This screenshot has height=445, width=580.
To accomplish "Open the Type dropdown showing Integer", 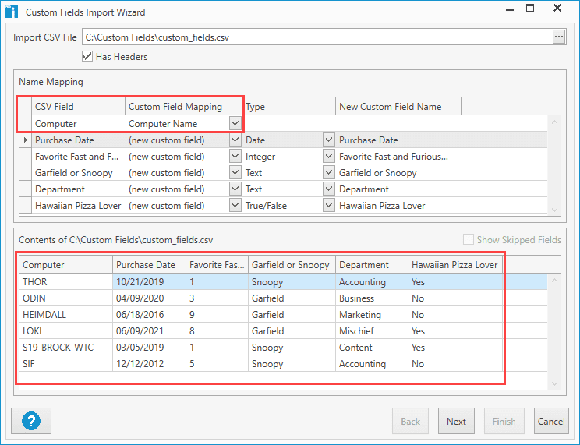I will [328, 156].
